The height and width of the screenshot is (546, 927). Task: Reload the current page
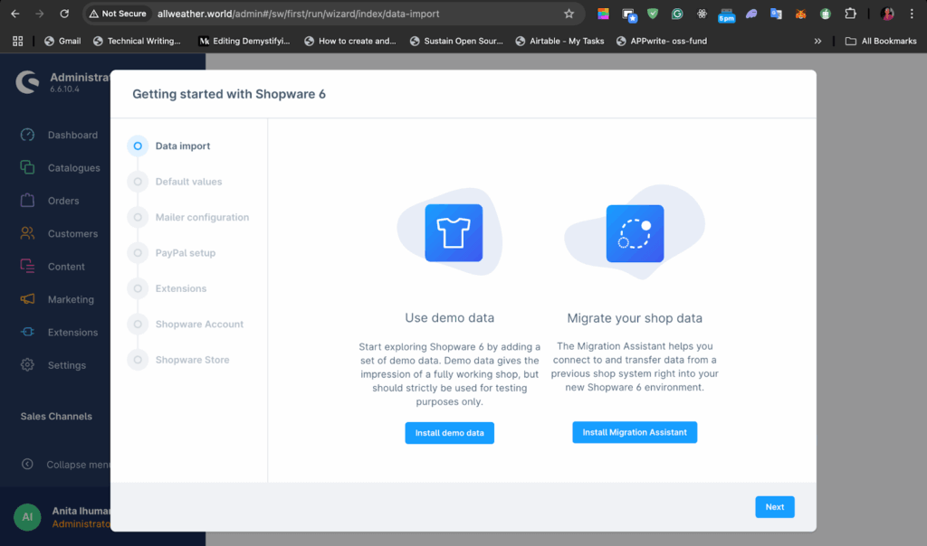pos(64,14)
